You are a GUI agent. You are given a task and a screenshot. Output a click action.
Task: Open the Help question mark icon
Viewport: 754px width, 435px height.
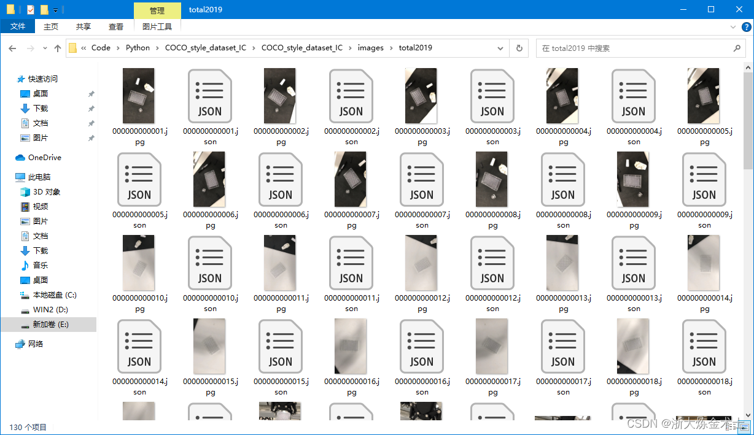click(x=747, y=26)
